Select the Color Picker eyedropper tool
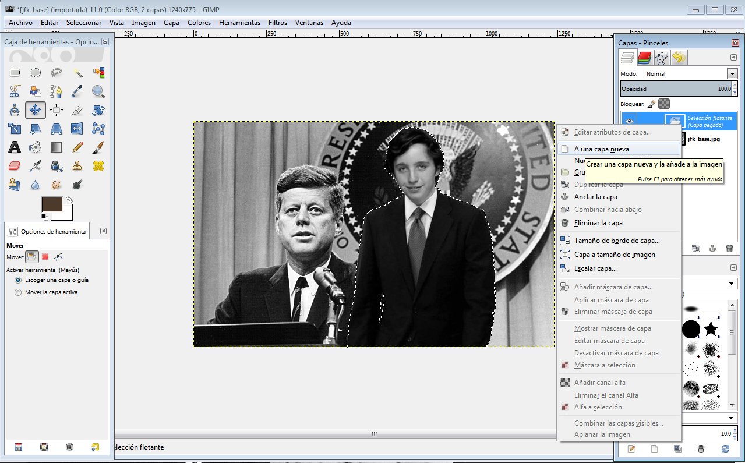Screen dimensions: 745x463 click(77, 91)
